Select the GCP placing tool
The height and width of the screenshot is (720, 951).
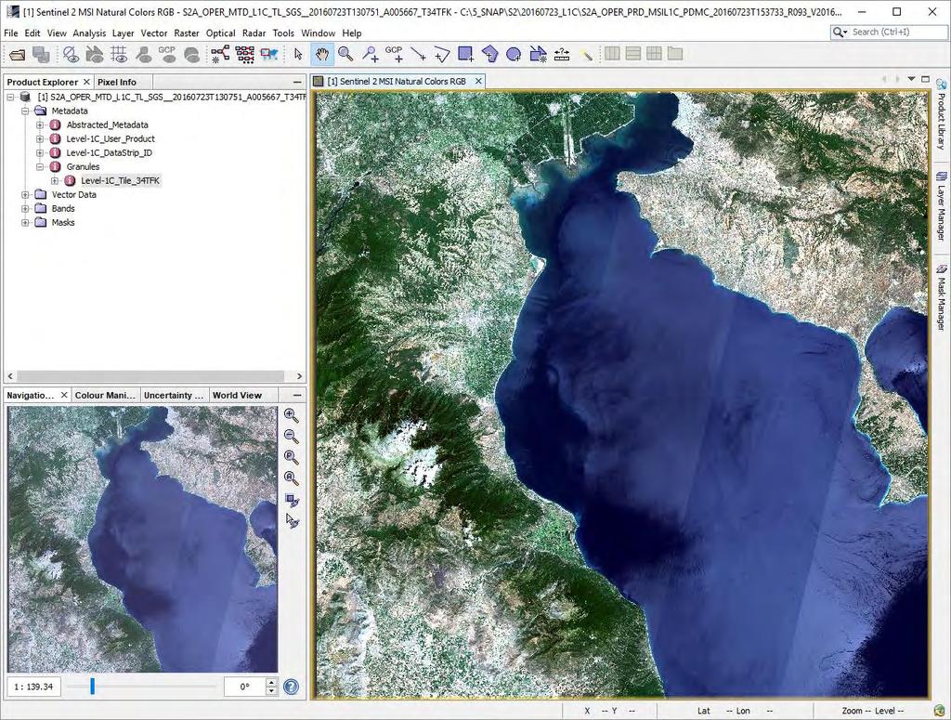click(394, 54)
